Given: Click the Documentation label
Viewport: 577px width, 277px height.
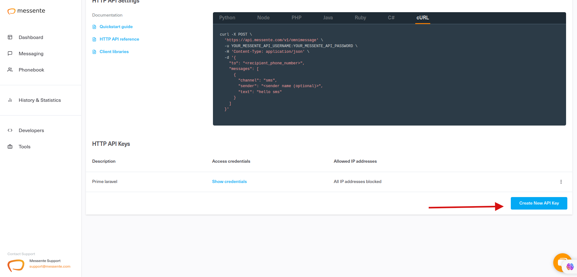Looking at the screenshot, I should point(107,15).
